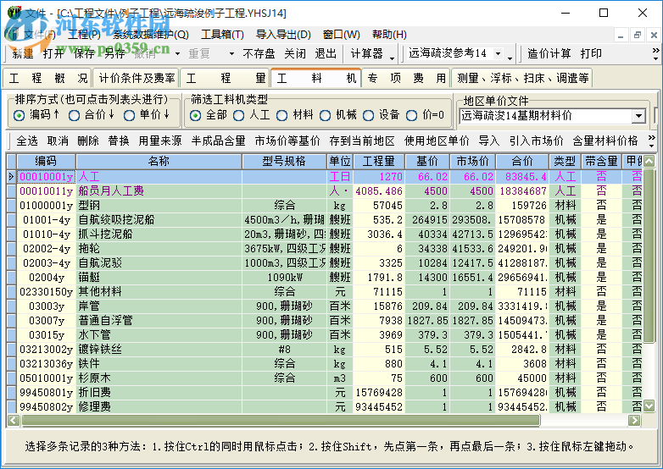Switch to the 测量、浮标、扫床、调遣等 tab
This screenshot has width=663, height=469.
522,78
